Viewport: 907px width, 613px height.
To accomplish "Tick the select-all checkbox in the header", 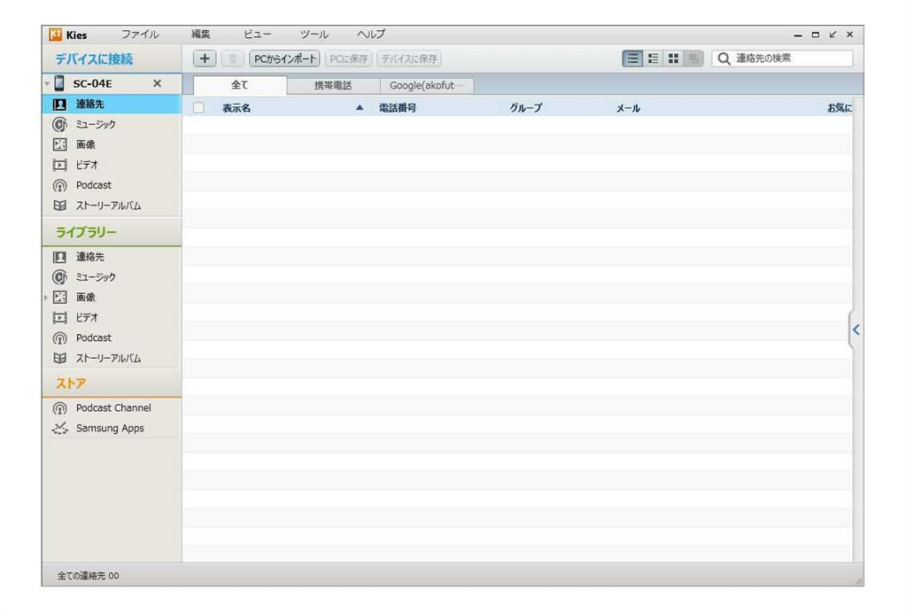I will coord(198,107).
